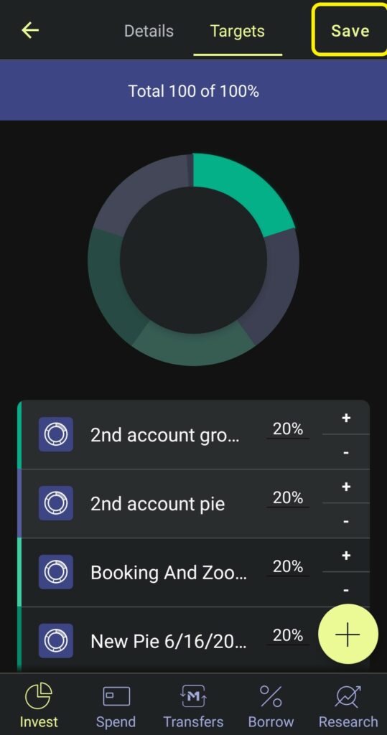Open the Research icon
Image resolution: width=387 pixels, height=735 pixels.
(x=348, y=696)
